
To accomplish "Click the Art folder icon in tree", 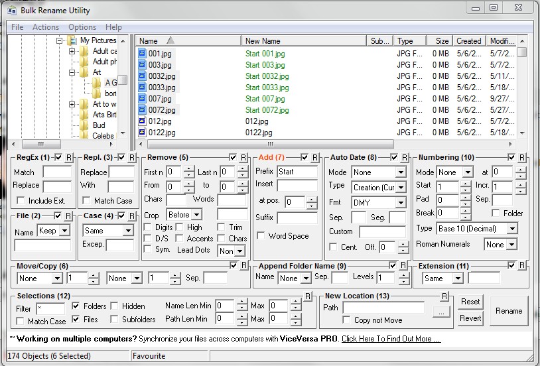I will click(84, 72).
